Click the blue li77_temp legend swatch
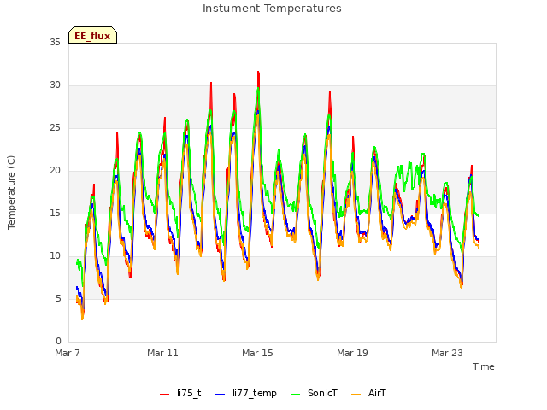 [x=221, y=394]
